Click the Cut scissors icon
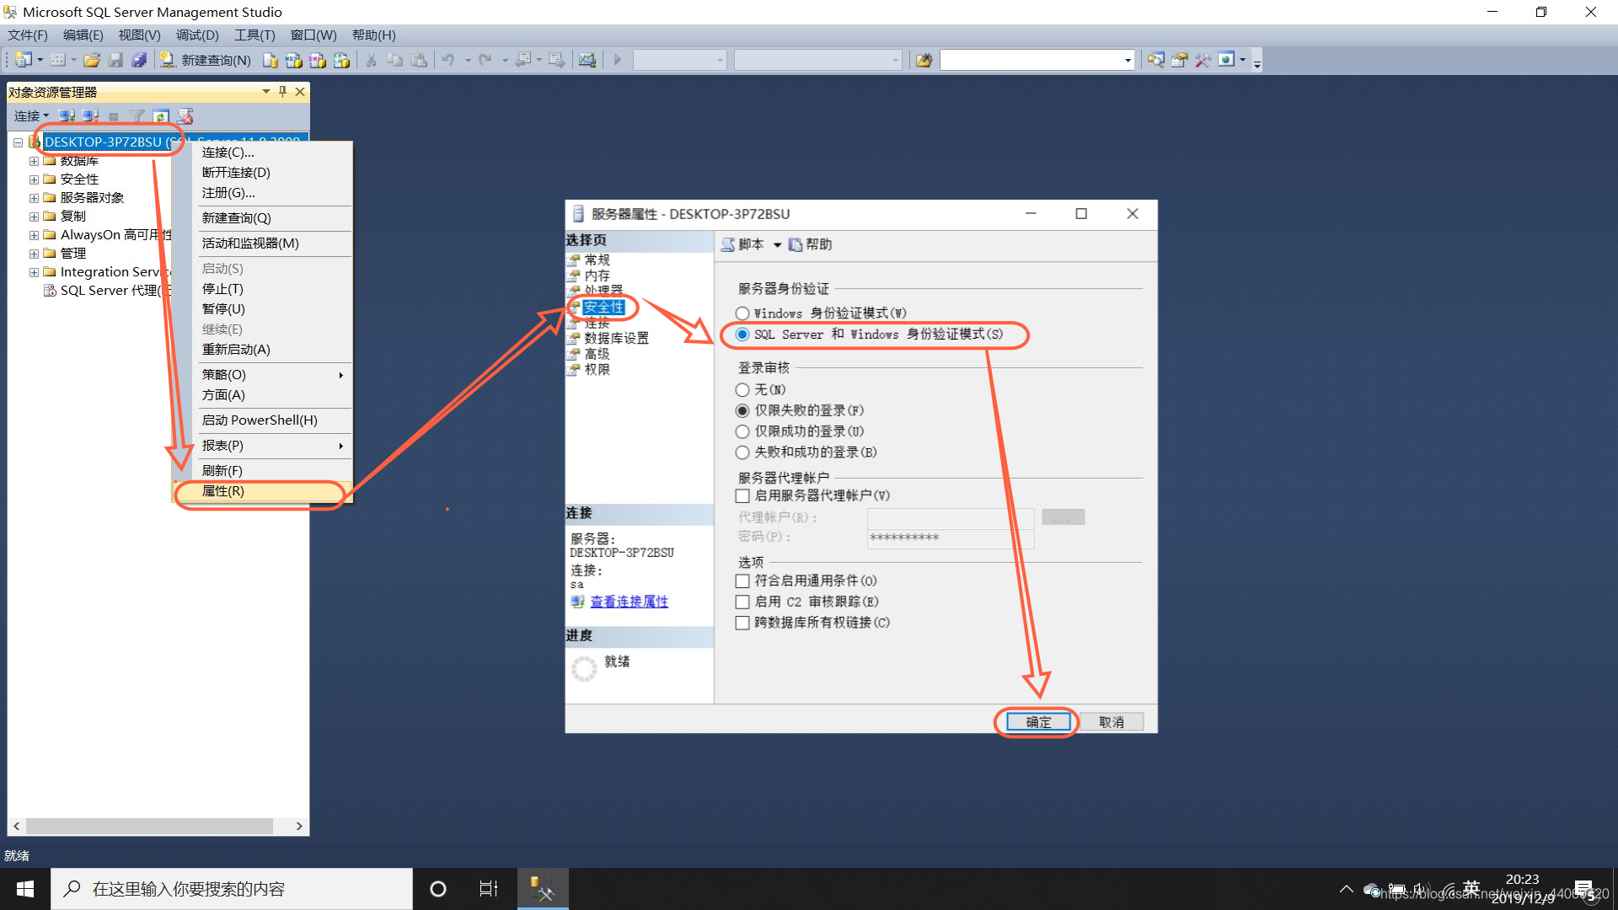The height and width of the screenshot is (910, 1618). [x=371, y=60]
